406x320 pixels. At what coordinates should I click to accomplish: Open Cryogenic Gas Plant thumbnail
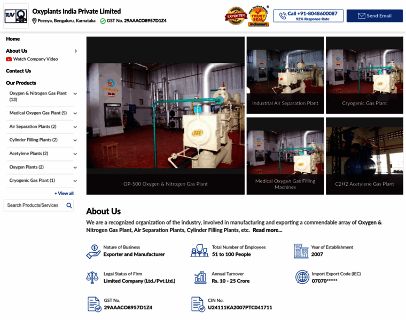click(364, 75)
